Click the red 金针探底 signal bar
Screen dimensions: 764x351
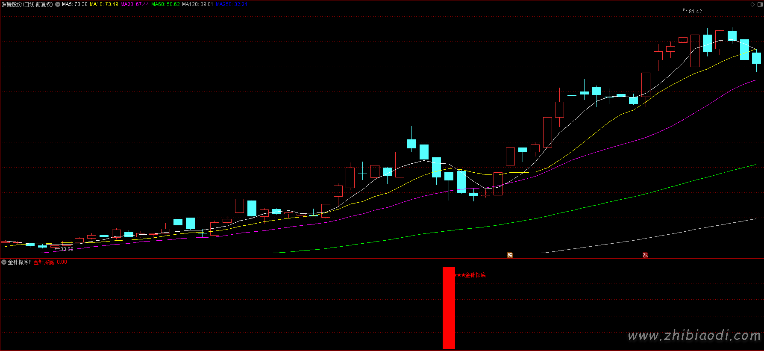coord(449,308)
